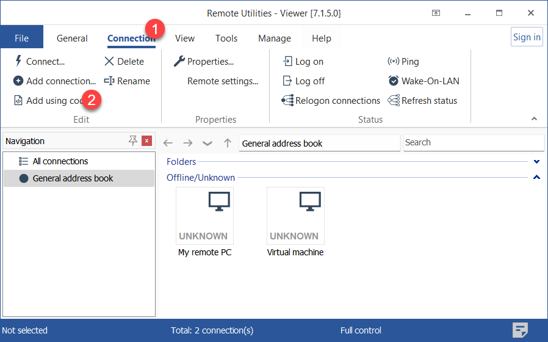548x342 pixels.
Task: Open the File menu
Action: [21, 38]
